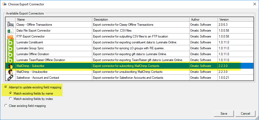The height and width of the screenshot is (120, 259).
Task: Click the MailChimp - Unsubscribe monkey icon
Action: click(x=10, y=72)
